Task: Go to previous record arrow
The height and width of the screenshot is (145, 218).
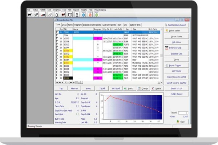Action: click(x=62, y=82)
